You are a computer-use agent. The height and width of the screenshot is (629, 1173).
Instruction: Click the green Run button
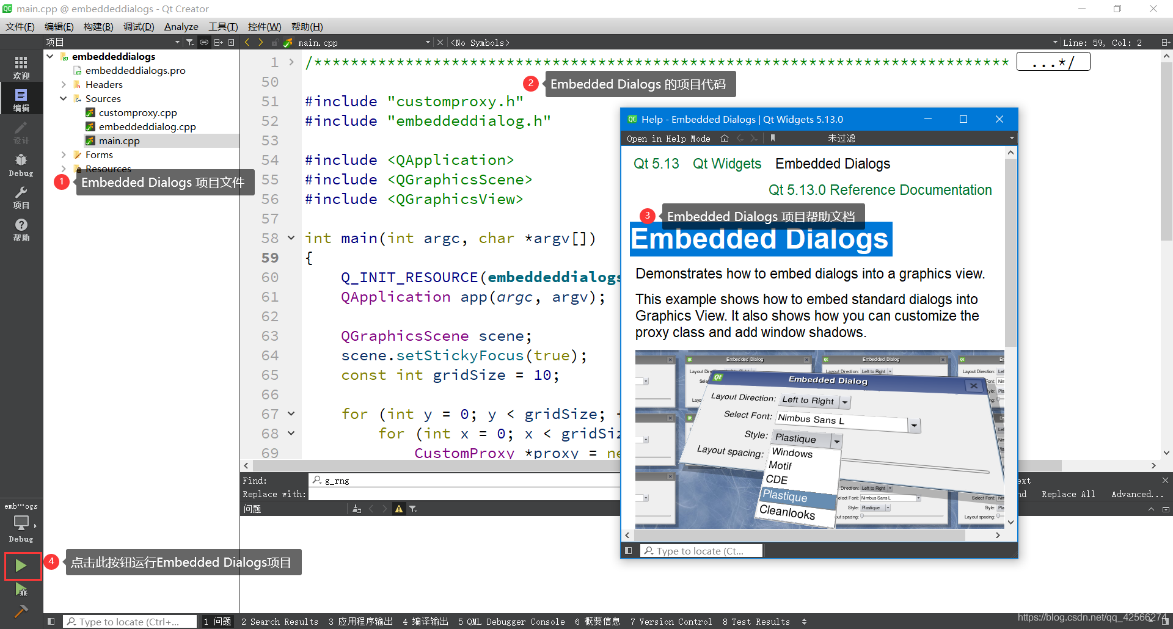21,565
